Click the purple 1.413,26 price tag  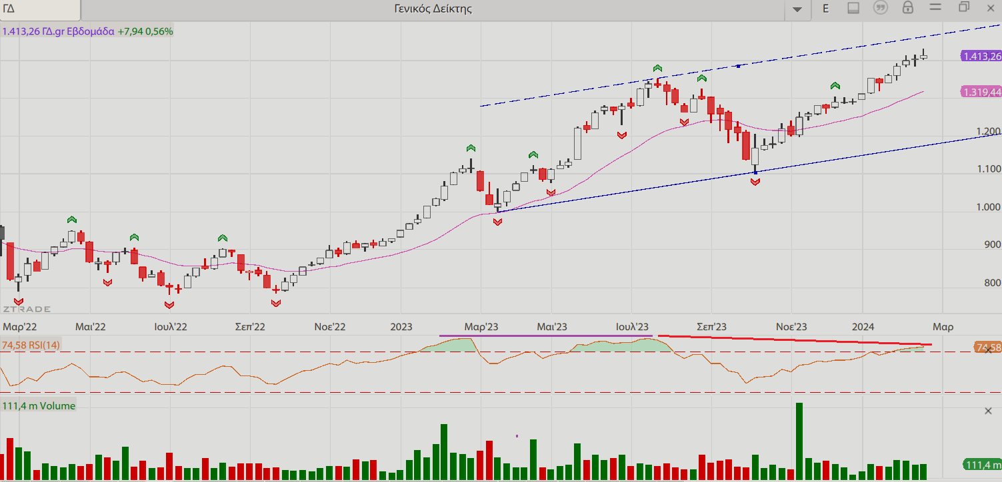point(981,56)
